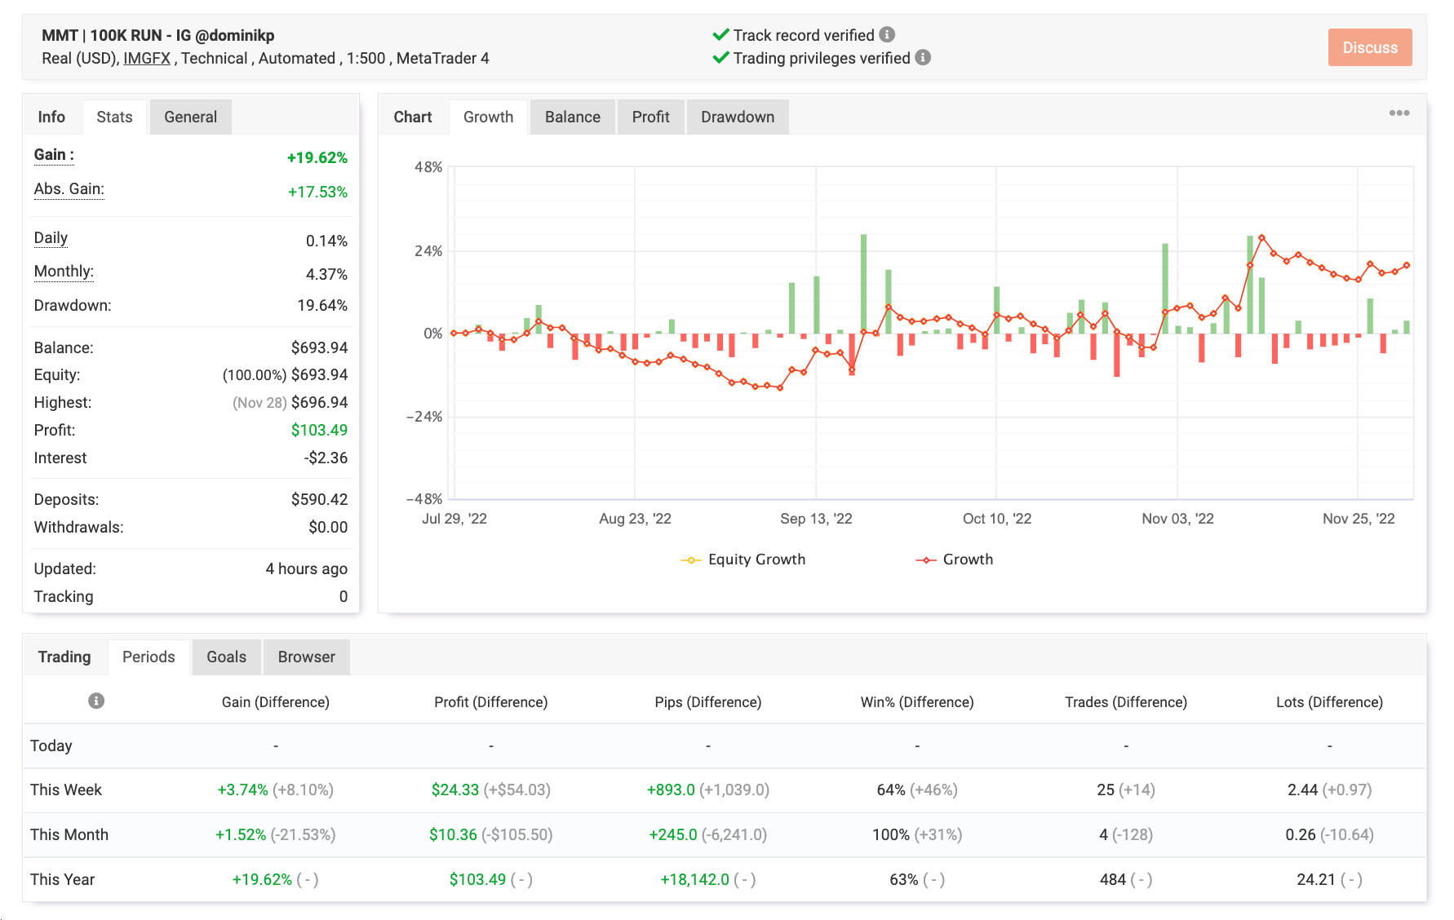1454x920 pixels.
Task: Click the Abs. Gain label
Action: [x=69, y=189]
